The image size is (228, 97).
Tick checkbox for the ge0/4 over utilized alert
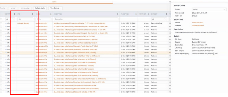[x=1, y=23]
